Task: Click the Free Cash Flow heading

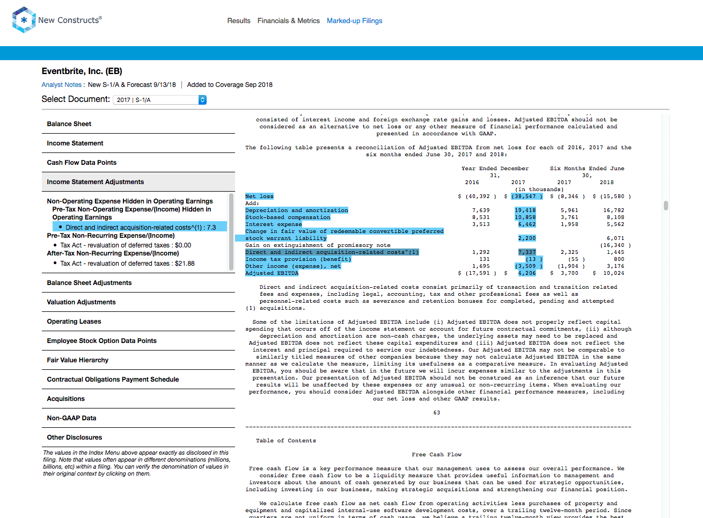Action: 437,455
